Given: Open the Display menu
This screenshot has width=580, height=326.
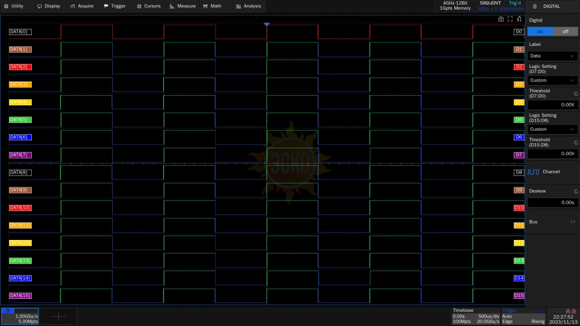Looking at the screenshot, I should (49, 6).
